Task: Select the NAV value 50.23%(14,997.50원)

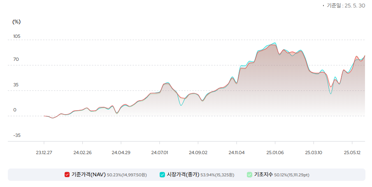Action: [127, 175]
